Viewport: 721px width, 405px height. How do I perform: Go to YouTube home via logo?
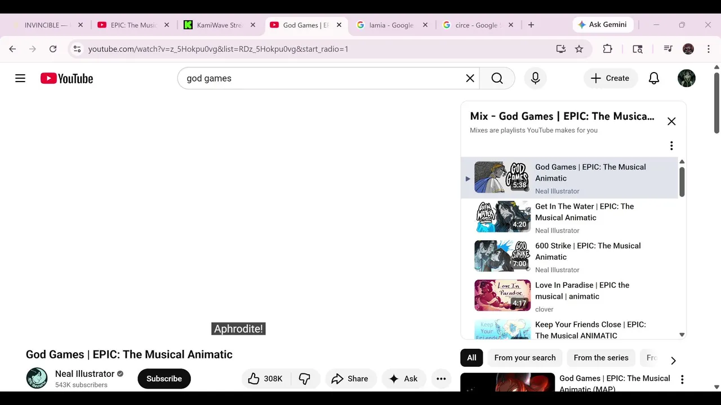[66, 78]
